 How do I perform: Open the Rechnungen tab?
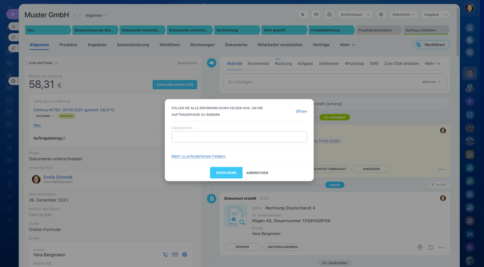(202, 45)
